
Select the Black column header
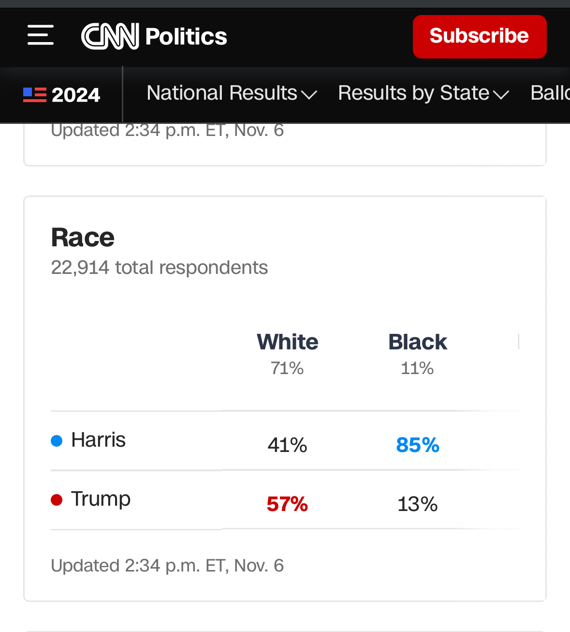coord(418,342)
